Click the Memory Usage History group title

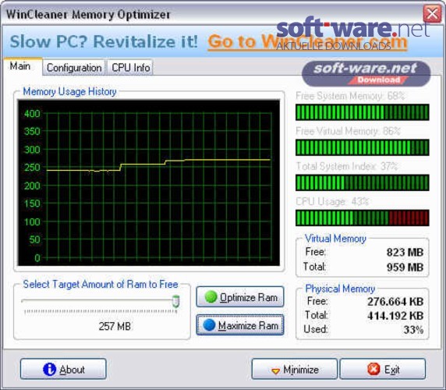[69, 91]
